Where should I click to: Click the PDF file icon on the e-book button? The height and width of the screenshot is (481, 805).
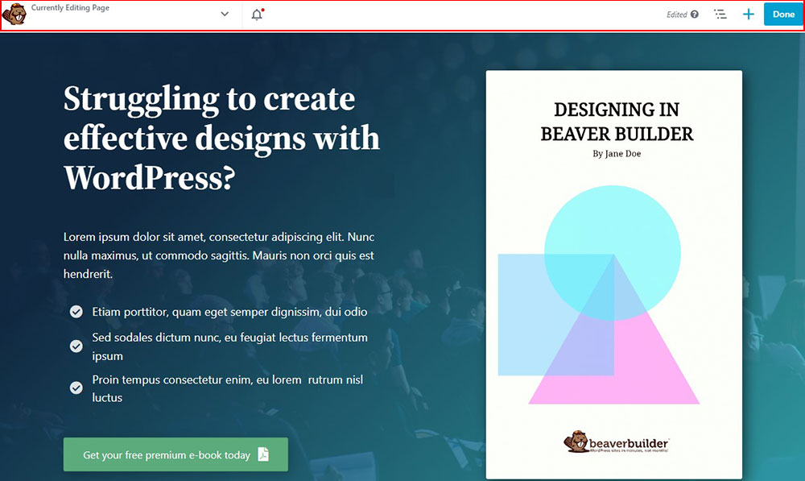click(263, 454)
